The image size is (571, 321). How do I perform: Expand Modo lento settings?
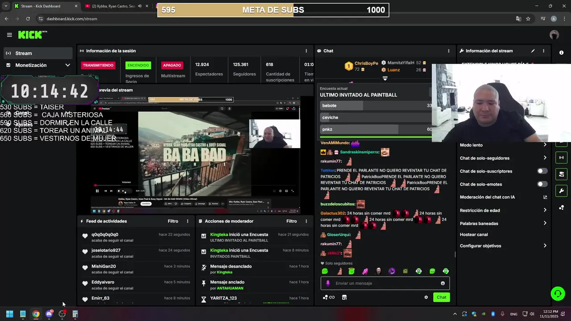503,145
